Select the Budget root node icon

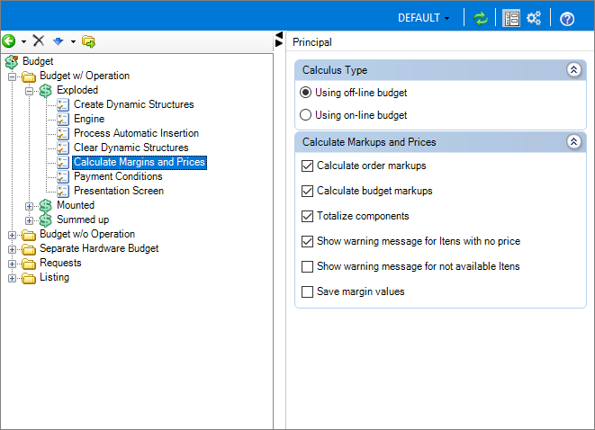point(12,61)
